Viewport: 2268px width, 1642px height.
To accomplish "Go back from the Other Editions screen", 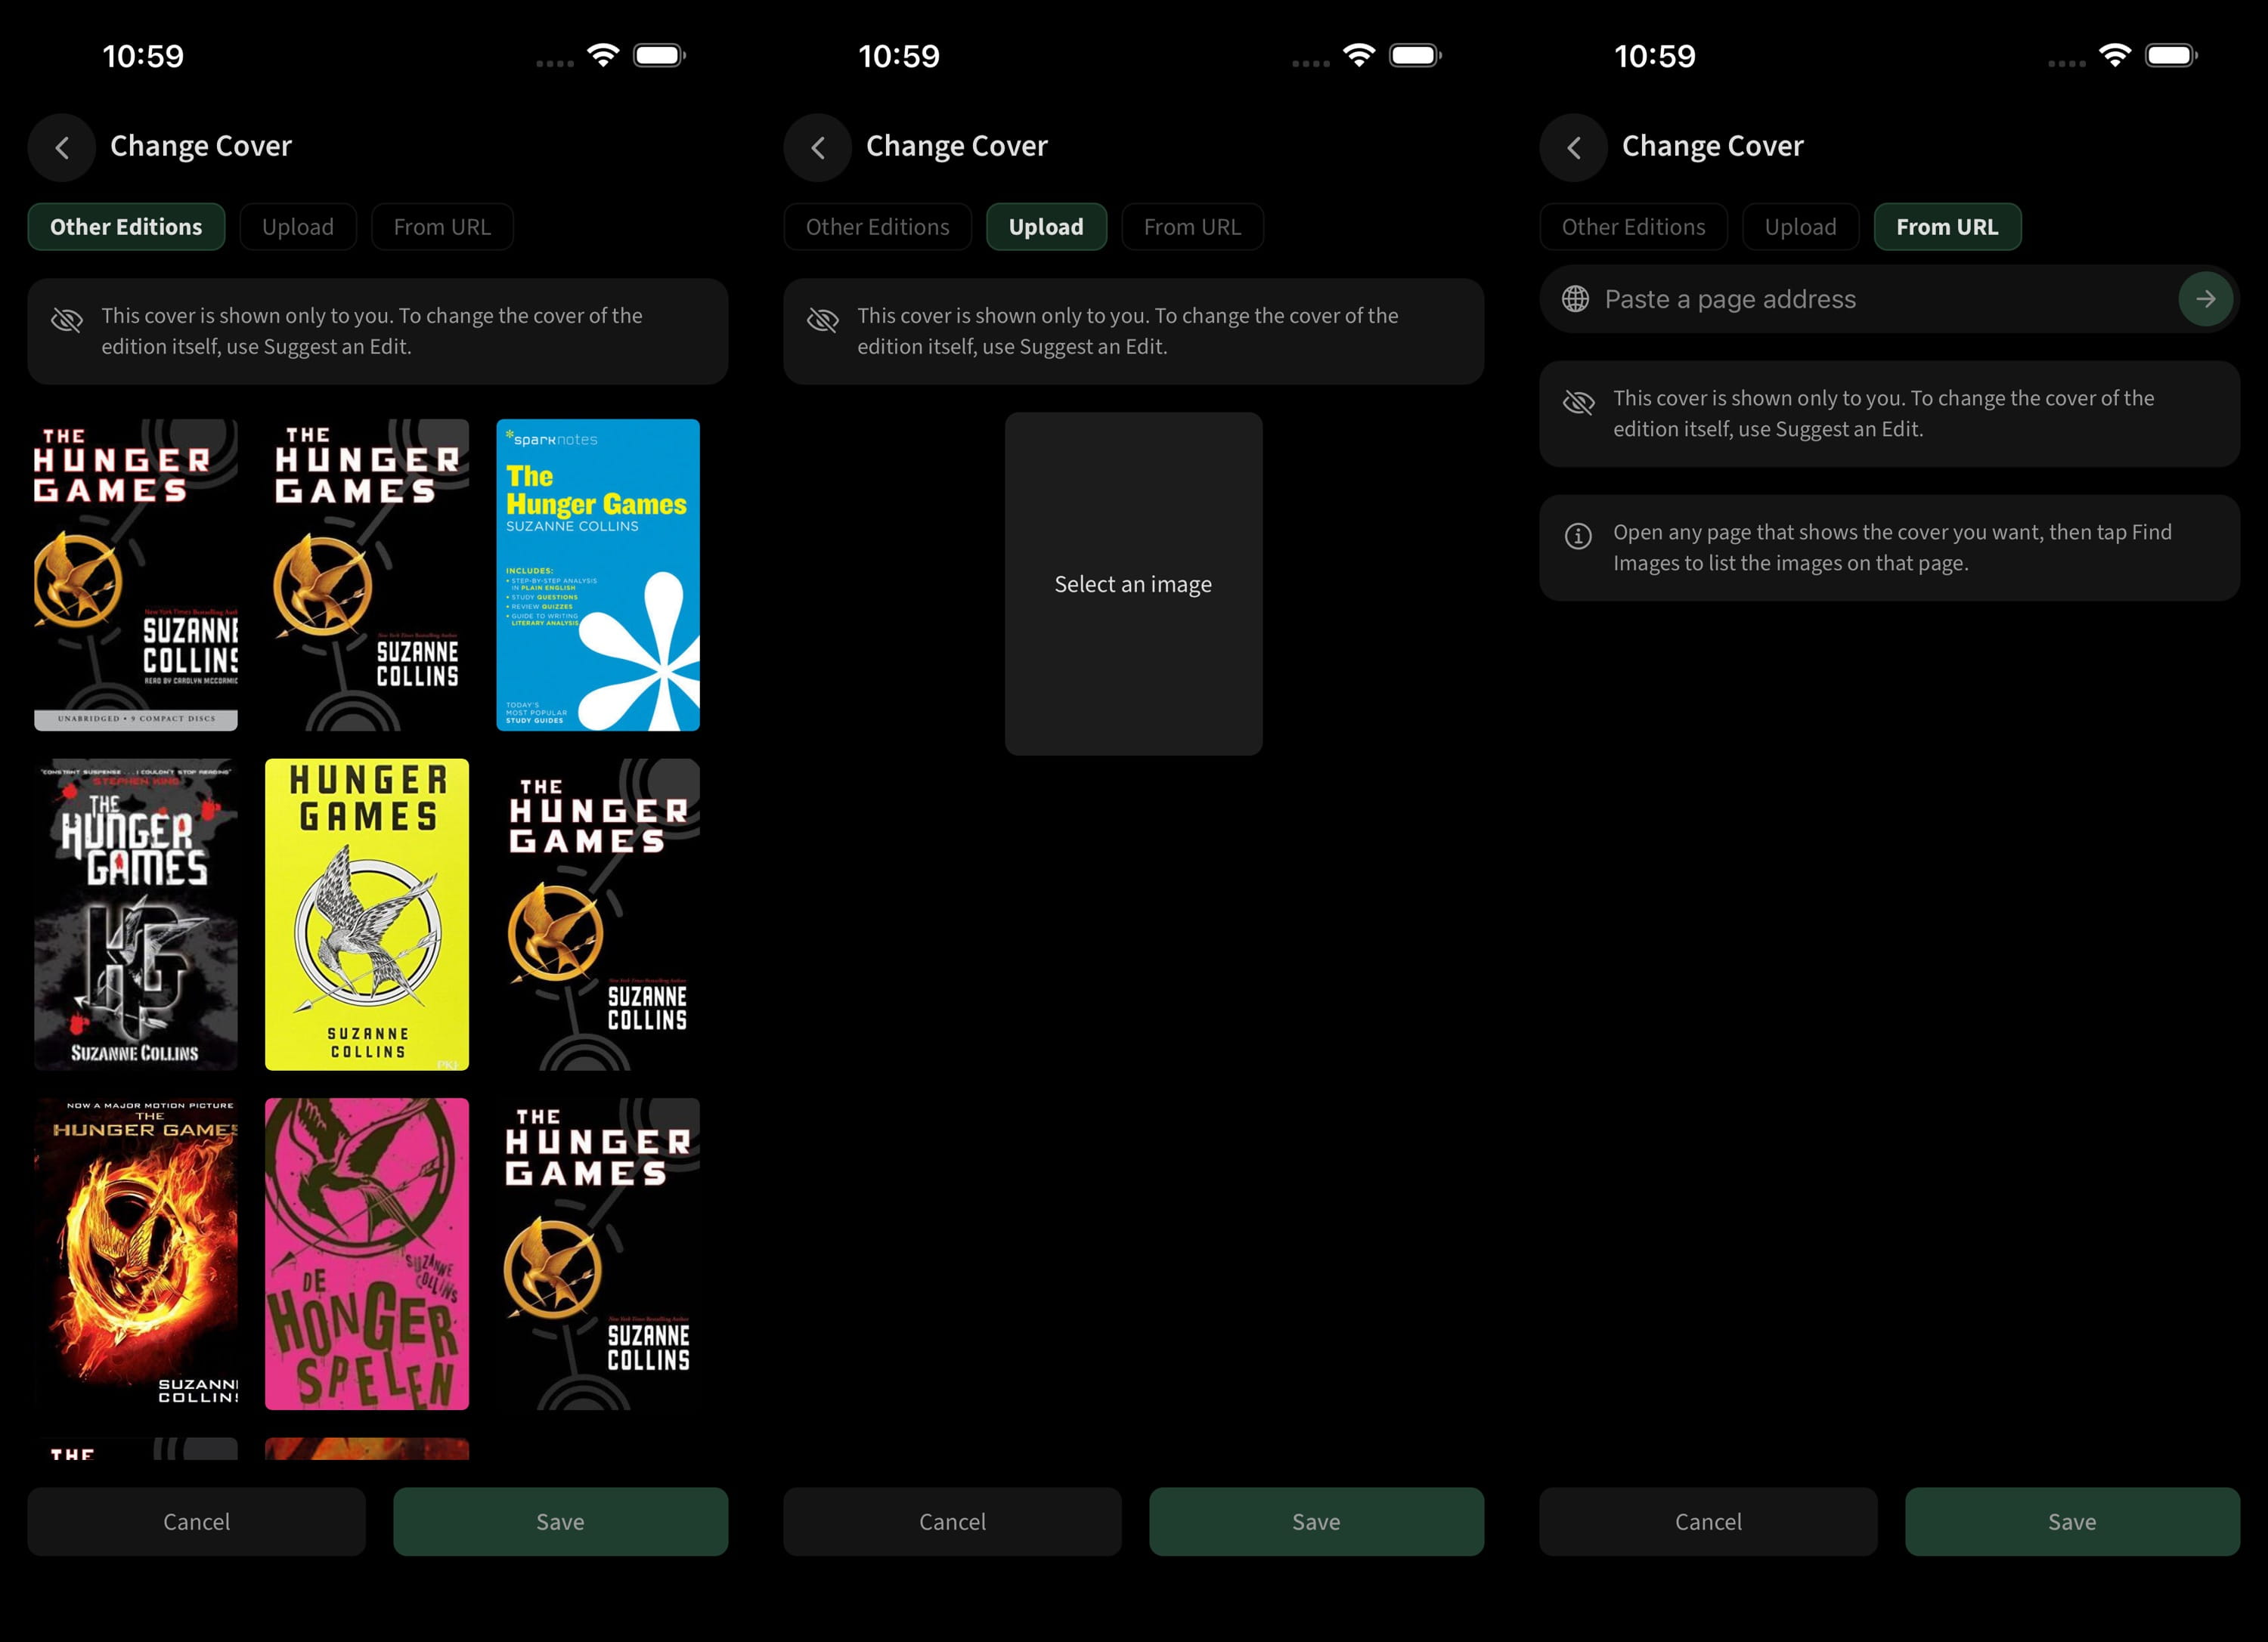I will click(x=62, y=148).
